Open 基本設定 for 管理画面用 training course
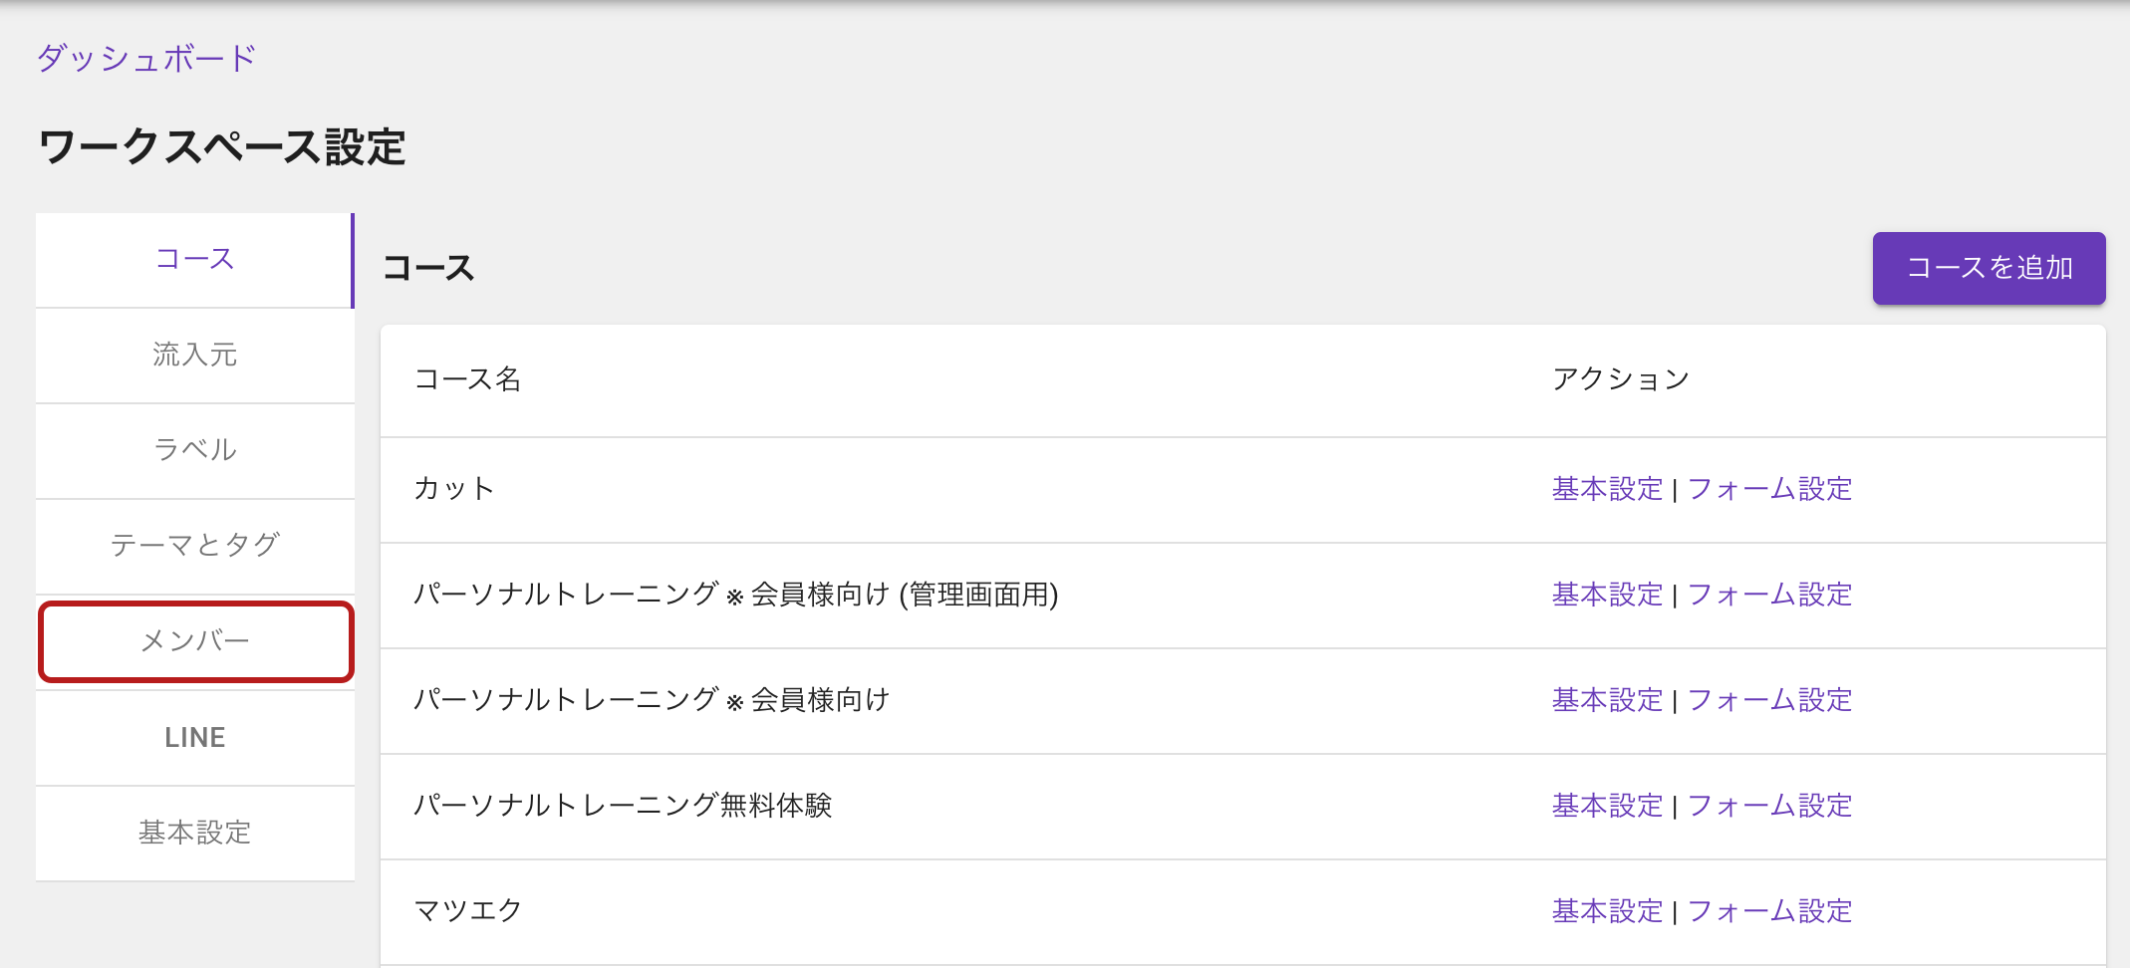This screenshot has height=968, width=2130. [x=1607, y=595]
